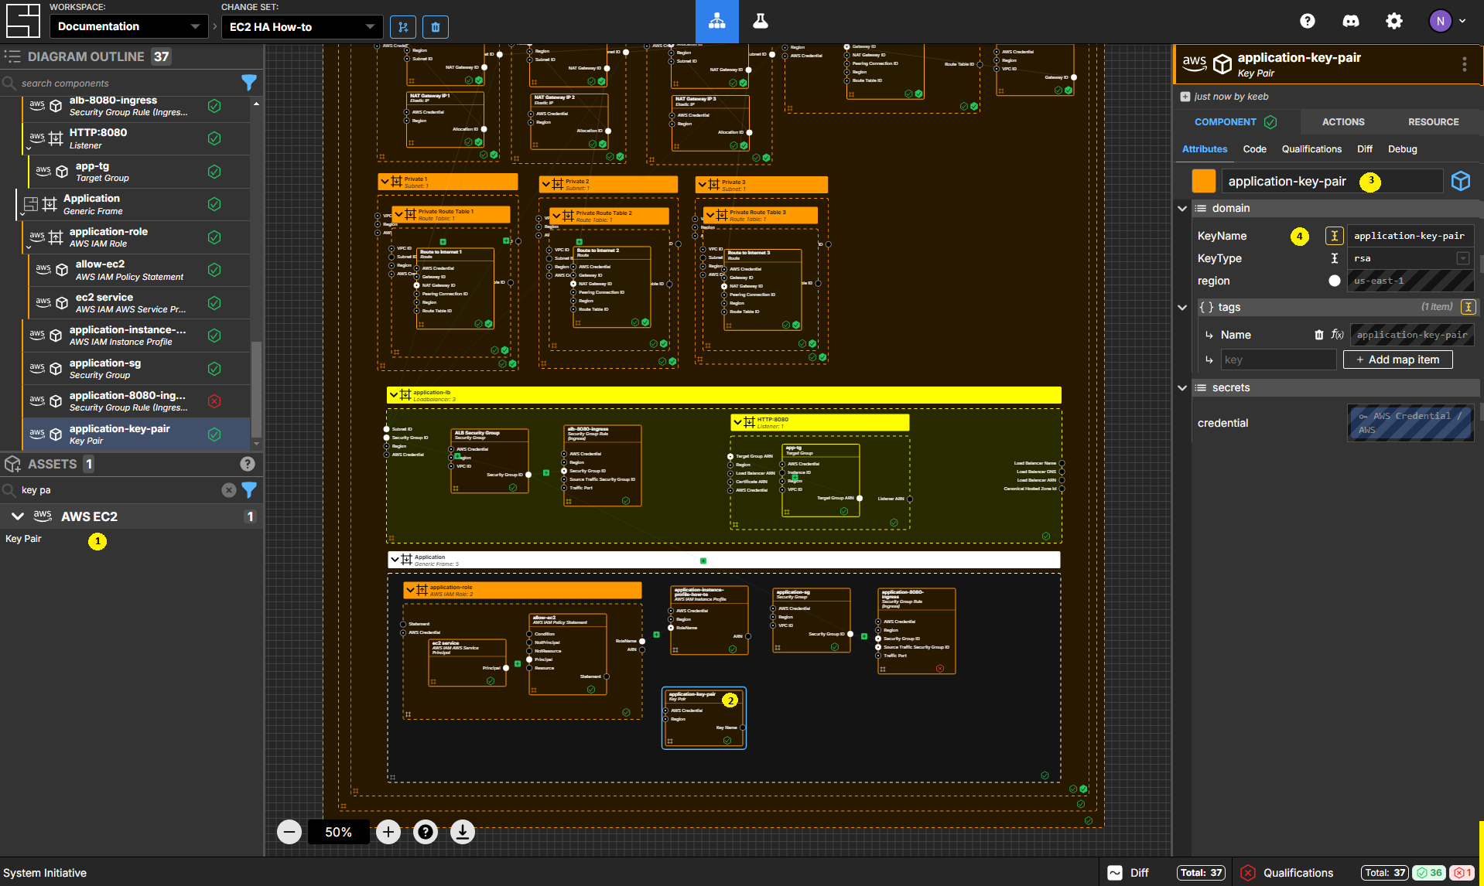Viewport: 1484px width, 886px height.
Task: Click the orange component color swatch
Action: [1204, 181]
